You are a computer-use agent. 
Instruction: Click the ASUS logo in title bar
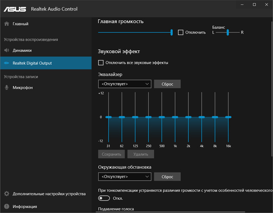coord(15,8)
